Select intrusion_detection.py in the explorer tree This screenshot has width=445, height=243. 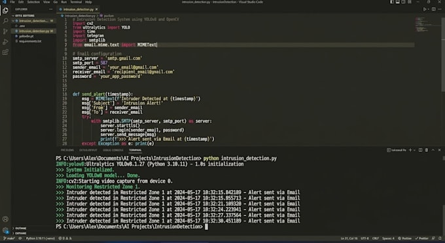click(x=33, y=31)
